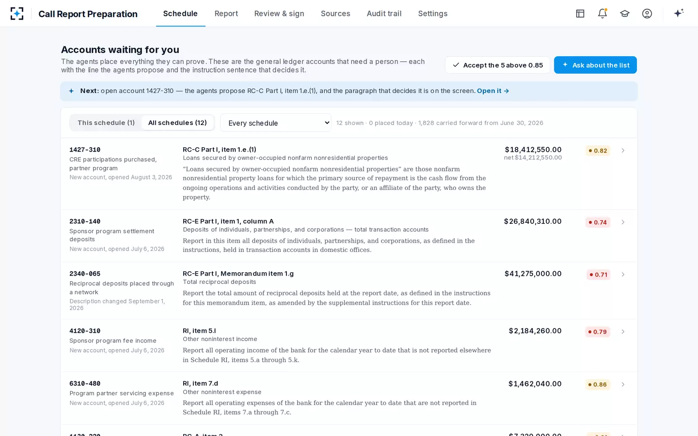Click the Call Report Preparation logo icon

point(17,14)
